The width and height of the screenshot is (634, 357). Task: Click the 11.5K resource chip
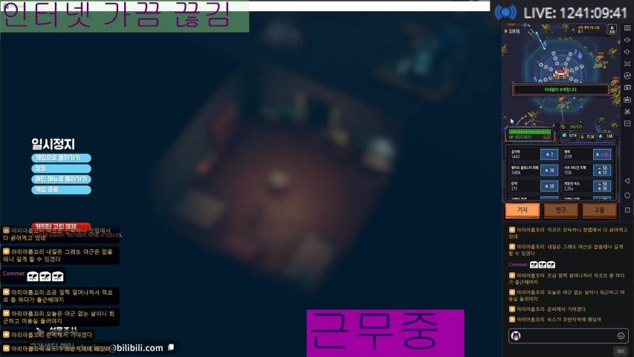(587, 136)
